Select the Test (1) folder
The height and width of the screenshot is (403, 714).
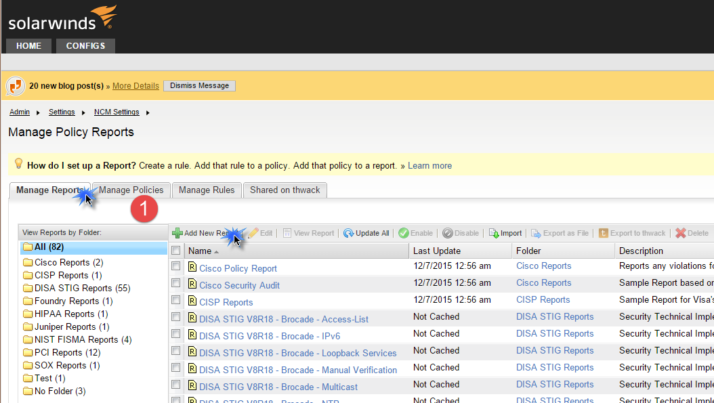(50, 379)
